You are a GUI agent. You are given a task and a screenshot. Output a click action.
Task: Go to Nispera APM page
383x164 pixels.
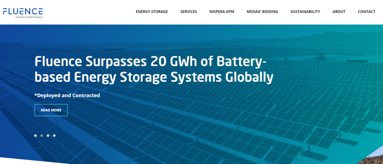pos(221,12)
